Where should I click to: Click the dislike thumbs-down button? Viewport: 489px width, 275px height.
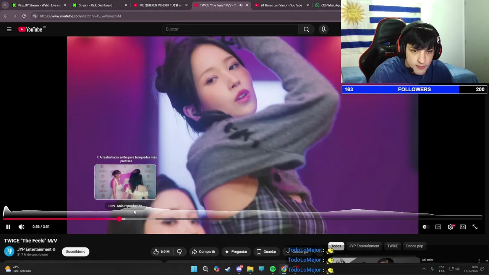(180, 252)
